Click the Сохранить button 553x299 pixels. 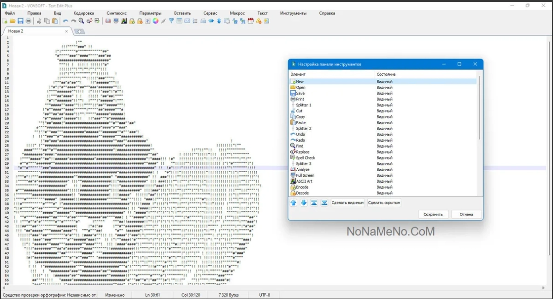[433, 214]
